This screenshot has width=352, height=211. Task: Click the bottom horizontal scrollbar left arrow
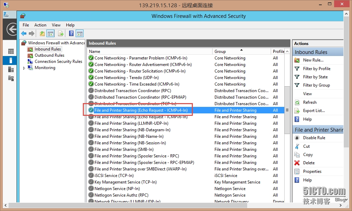click(5, 205)
